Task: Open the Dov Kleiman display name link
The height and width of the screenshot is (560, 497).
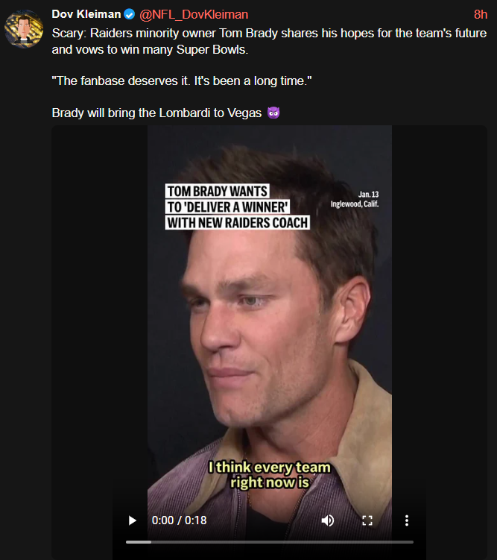Action: tap(86, 14)
